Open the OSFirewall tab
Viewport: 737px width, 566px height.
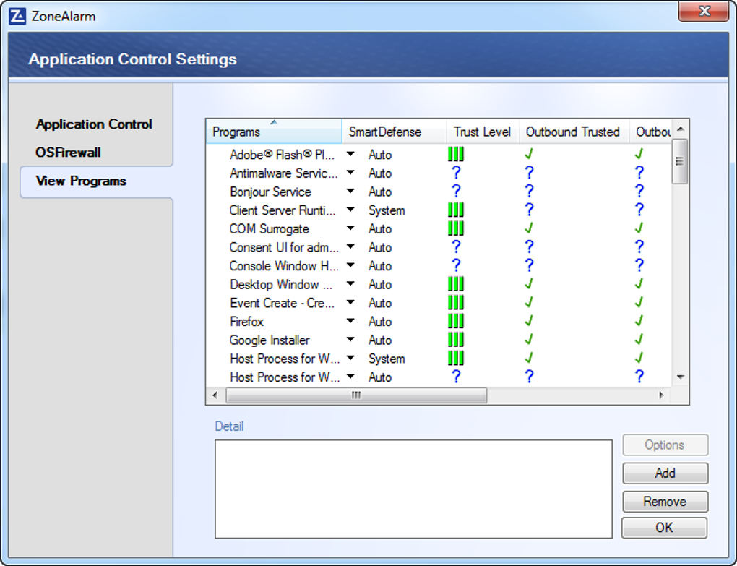68,153
